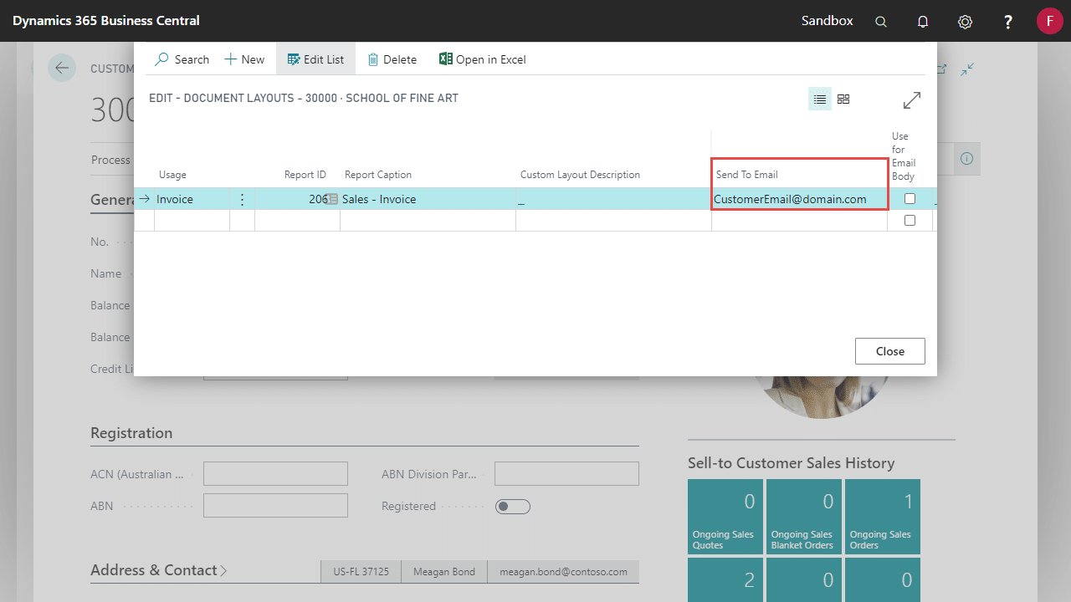This screenshot has width=1071, height=602.
Task: Switch to tile view layout
Action: 843,99
